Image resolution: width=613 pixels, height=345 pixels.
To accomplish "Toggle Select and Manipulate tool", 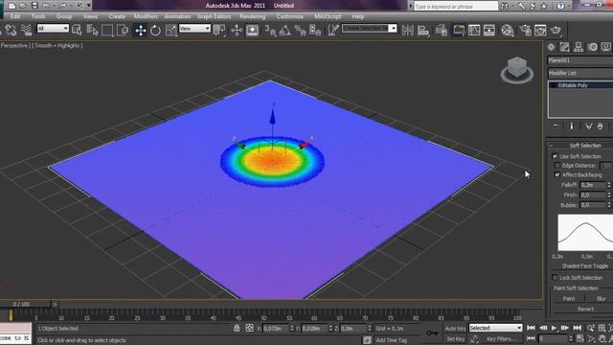I will click(237, 30).
